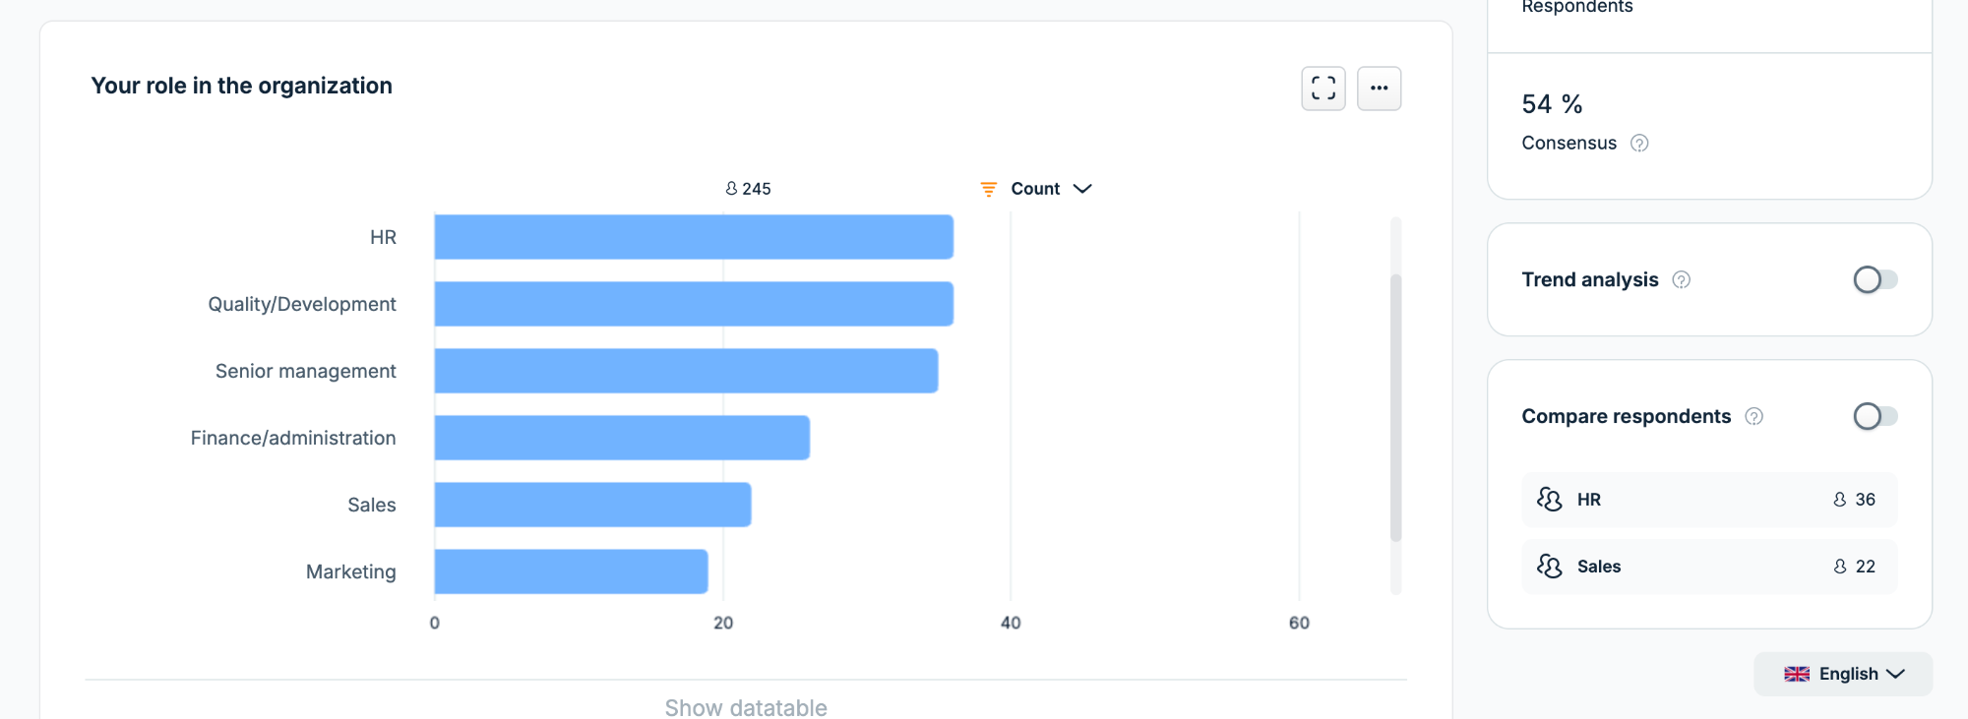Click the Sales group people icon
The height and width of the screenshot is (719, 1968).
tap(1549, 567)
